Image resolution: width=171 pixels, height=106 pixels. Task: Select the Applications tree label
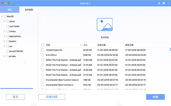coord(15,36)
